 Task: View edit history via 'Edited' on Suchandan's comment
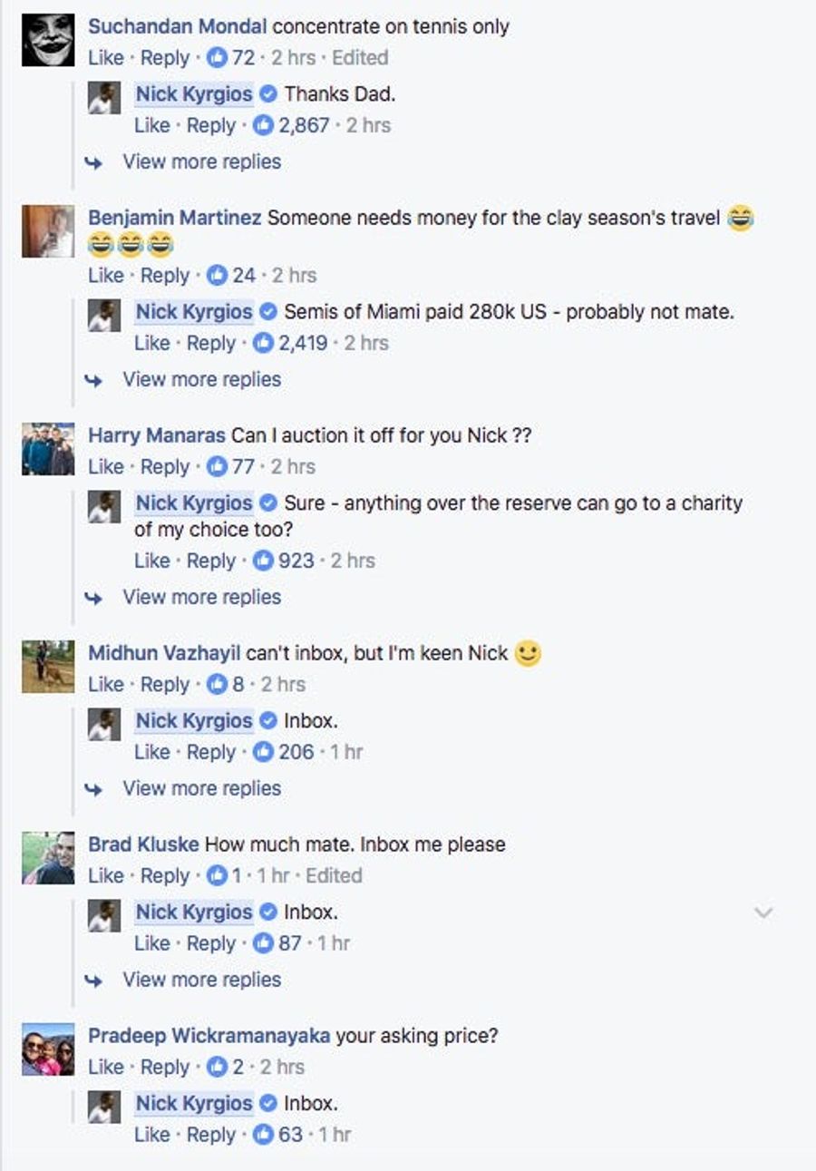pos(360,57)
